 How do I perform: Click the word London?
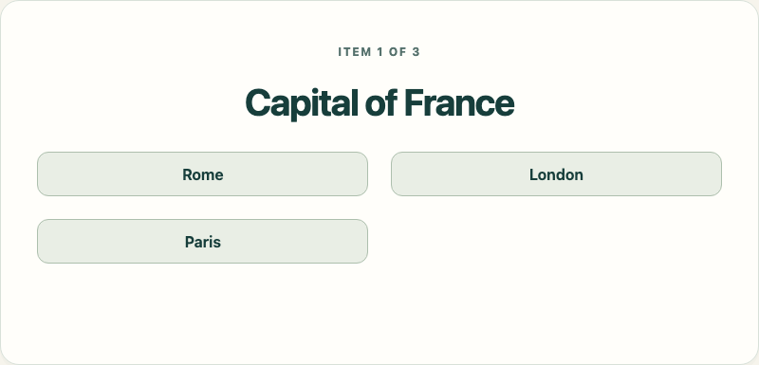[556, 174]
